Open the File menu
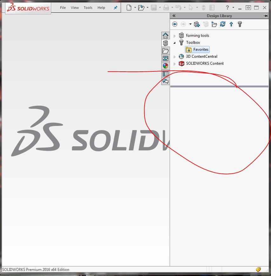This screenshot has width=271, height=276. [x=63, y=8]
